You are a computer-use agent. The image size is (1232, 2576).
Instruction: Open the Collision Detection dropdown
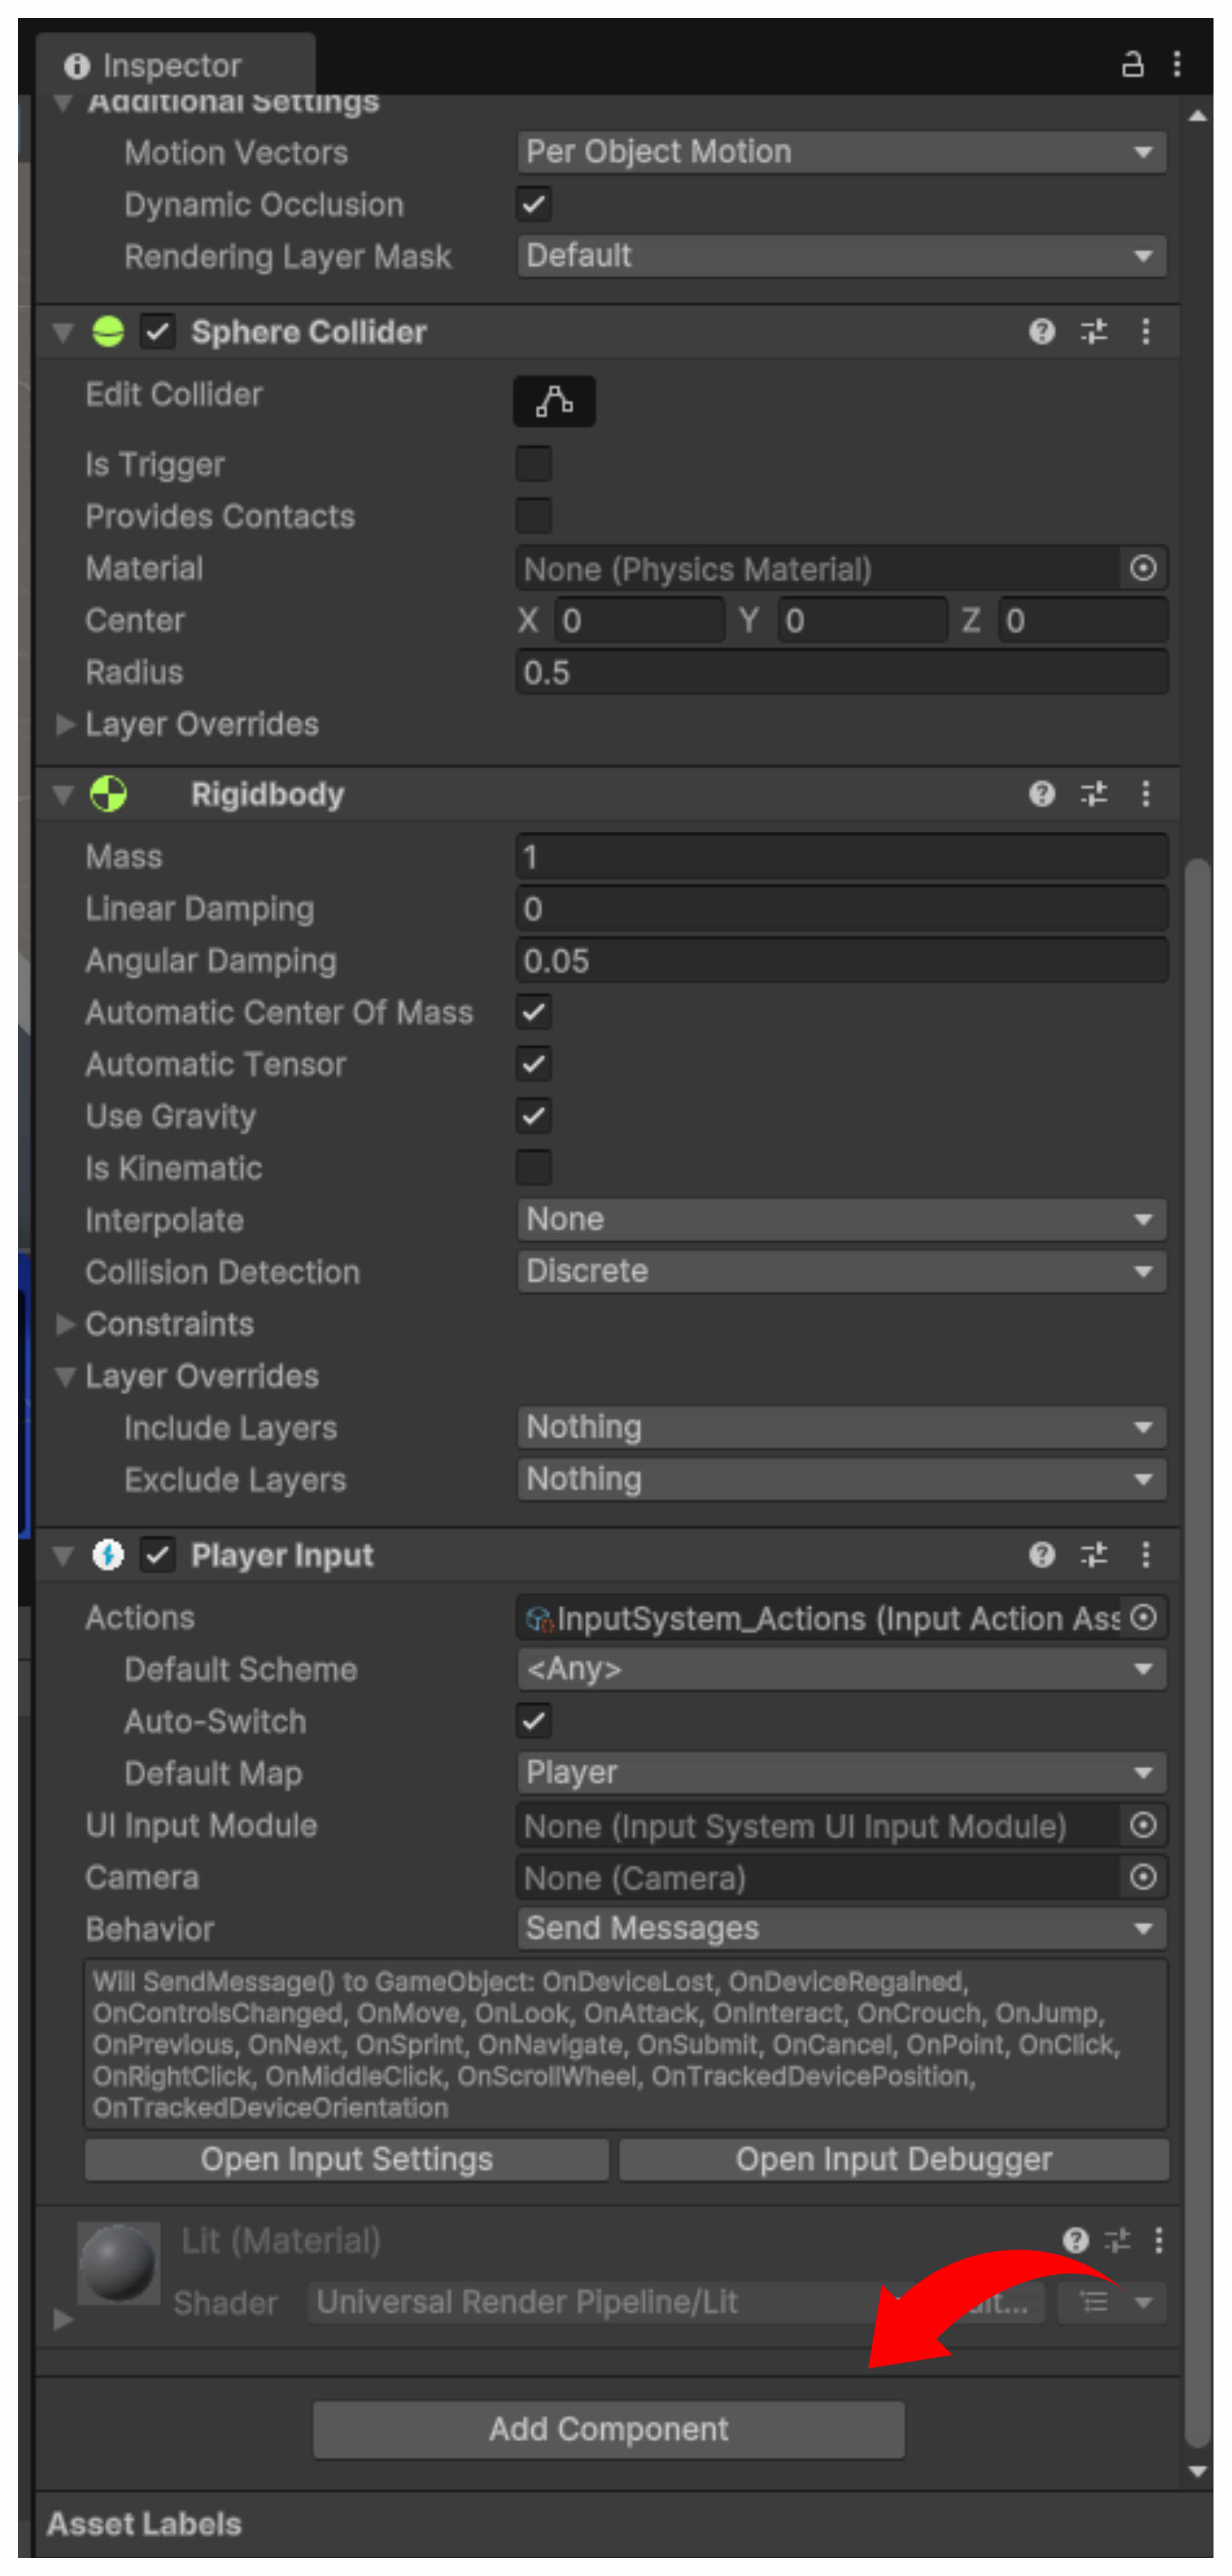pyautogui.click(x=840, y=1271)
